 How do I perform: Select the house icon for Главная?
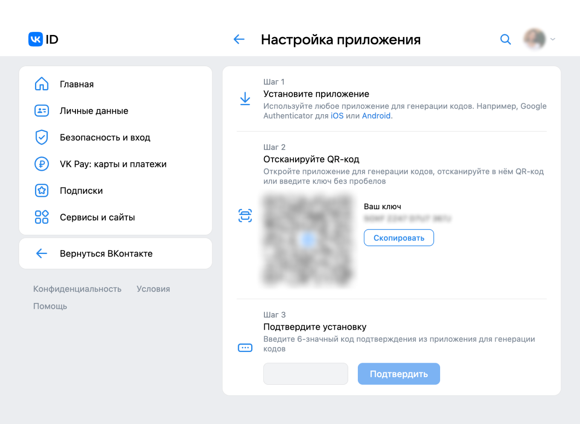pos(41,84)
